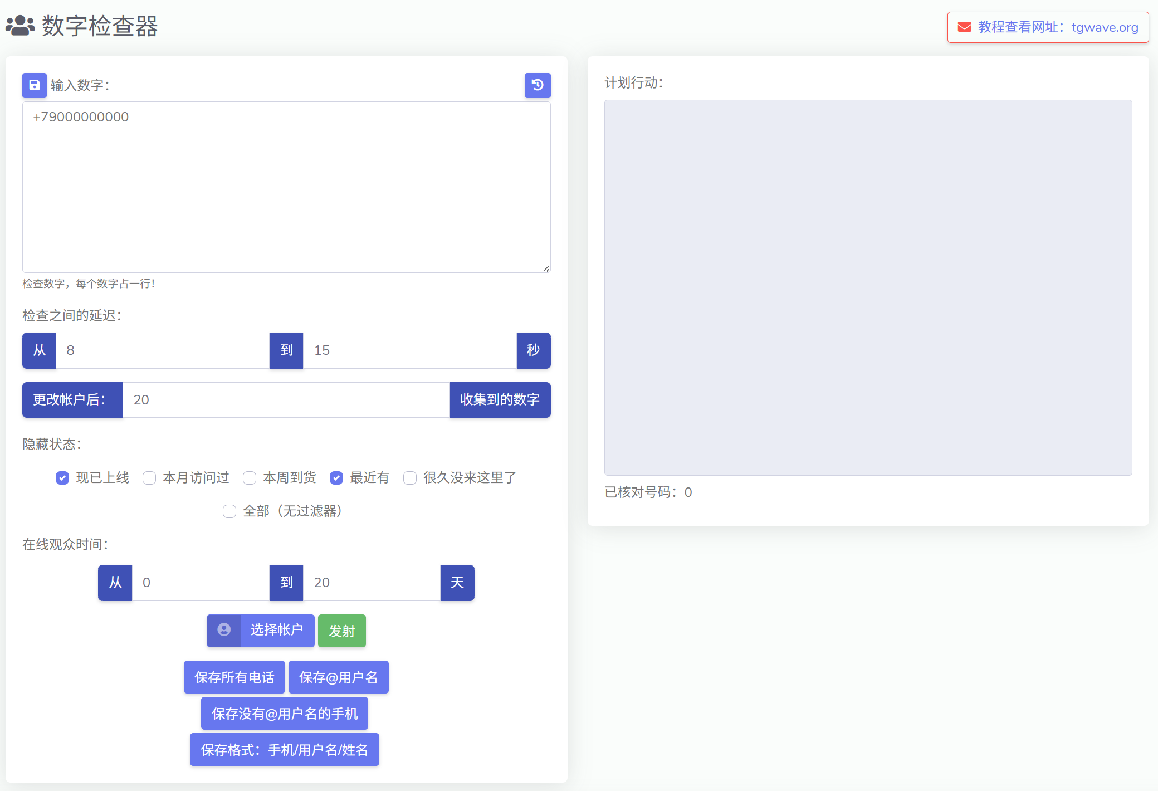Enable the 本月访问过 checkbox

pos(149,478)
